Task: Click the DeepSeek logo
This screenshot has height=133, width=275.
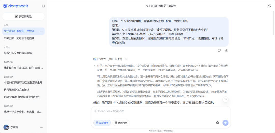Action: [x=16, y=6]
